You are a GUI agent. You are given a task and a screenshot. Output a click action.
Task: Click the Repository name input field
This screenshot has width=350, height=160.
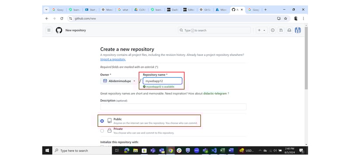coord(162,81)
